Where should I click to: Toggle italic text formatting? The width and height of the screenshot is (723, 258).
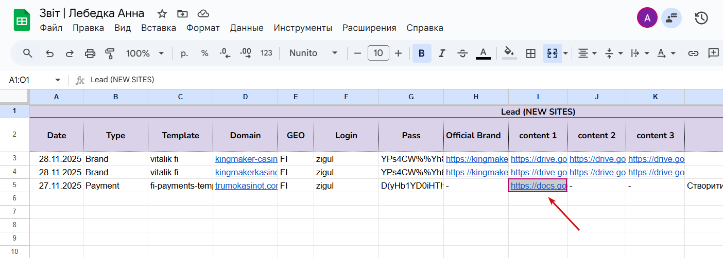coord(441,53)
